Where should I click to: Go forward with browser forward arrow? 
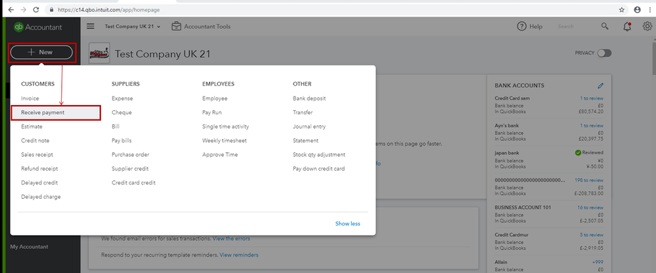pyautogui.click(x=23, y=9)
